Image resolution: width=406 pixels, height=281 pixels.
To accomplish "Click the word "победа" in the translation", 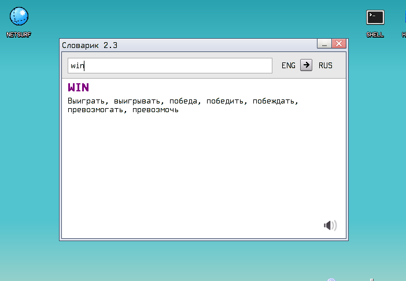I will 183,101.
